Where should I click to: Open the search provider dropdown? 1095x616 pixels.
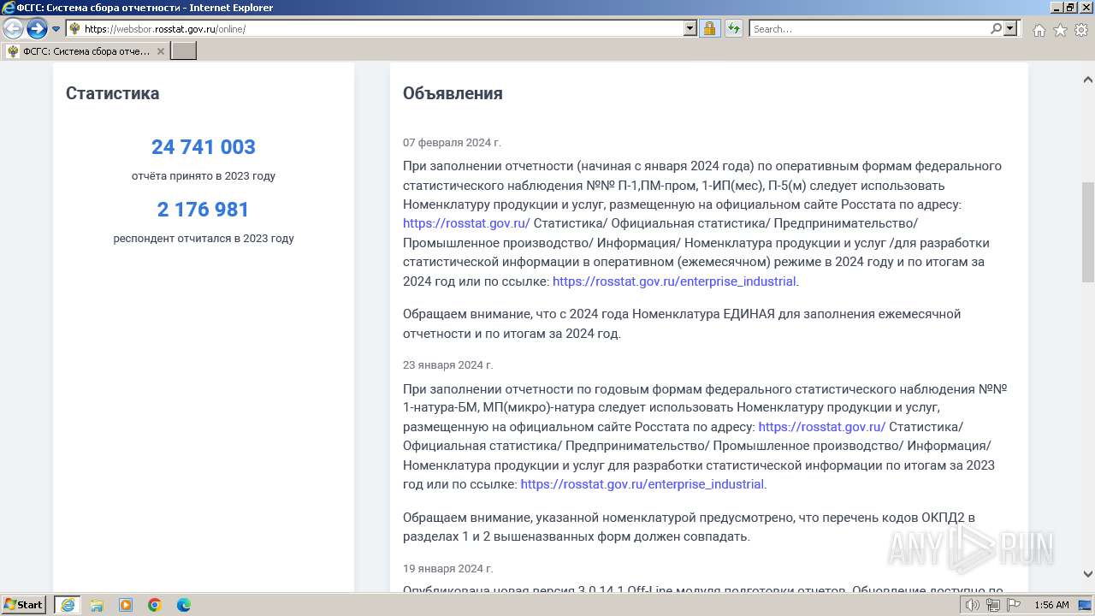1010,29
